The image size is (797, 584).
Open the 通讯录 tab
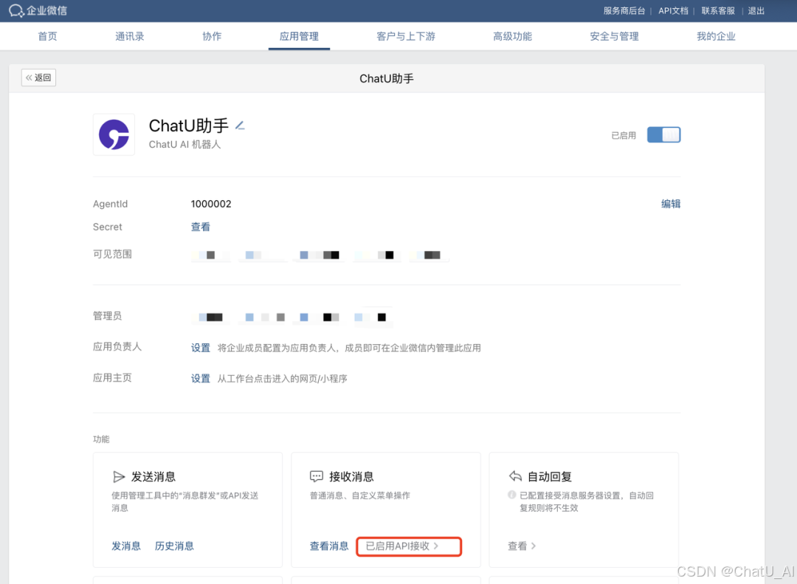pyautogui.click(x=130, y=36)
